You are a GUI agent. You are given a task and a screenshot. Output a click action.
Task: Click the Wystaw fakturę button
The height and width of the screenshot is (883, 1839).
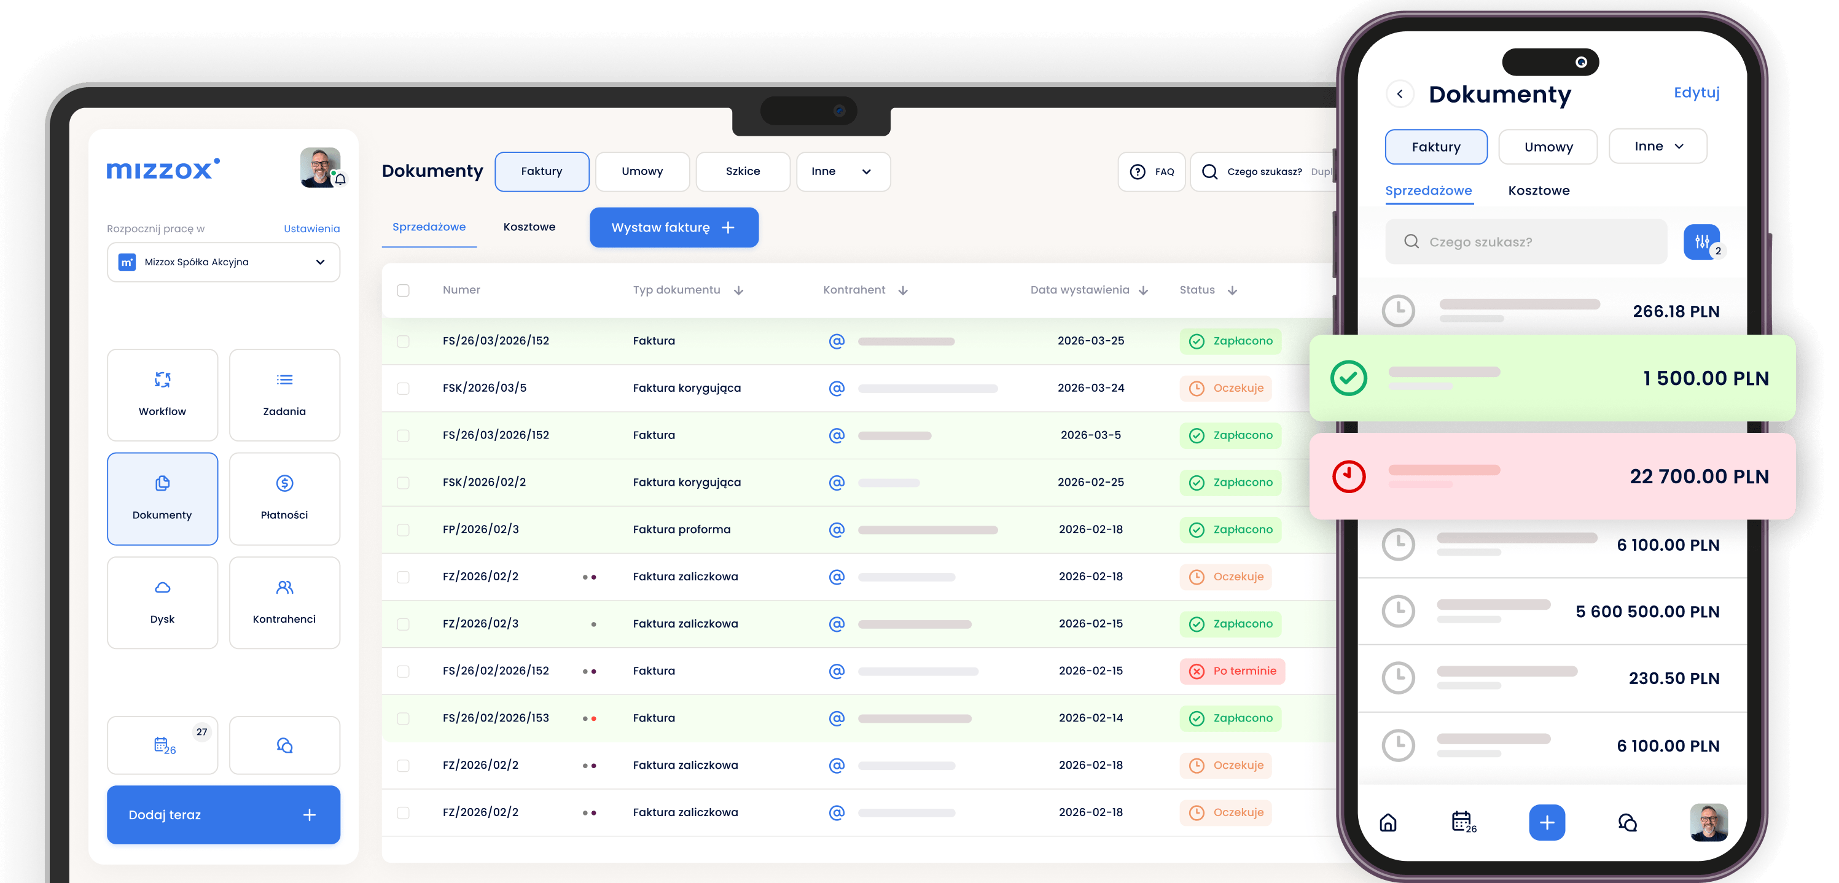pos(673,227)
